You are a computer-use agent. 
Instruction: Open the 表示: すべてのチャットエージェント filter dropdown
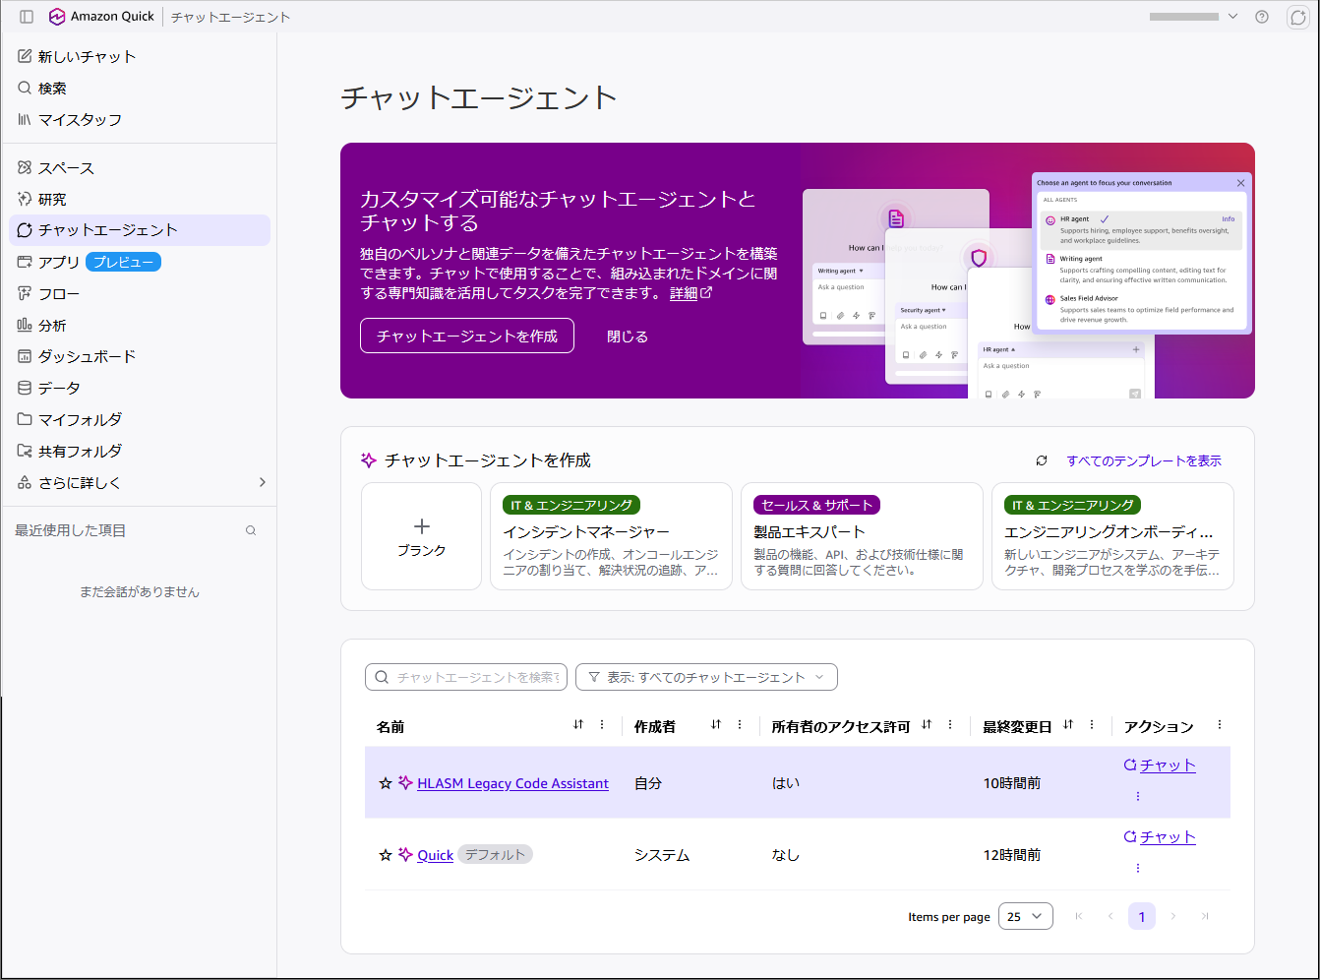706,677
